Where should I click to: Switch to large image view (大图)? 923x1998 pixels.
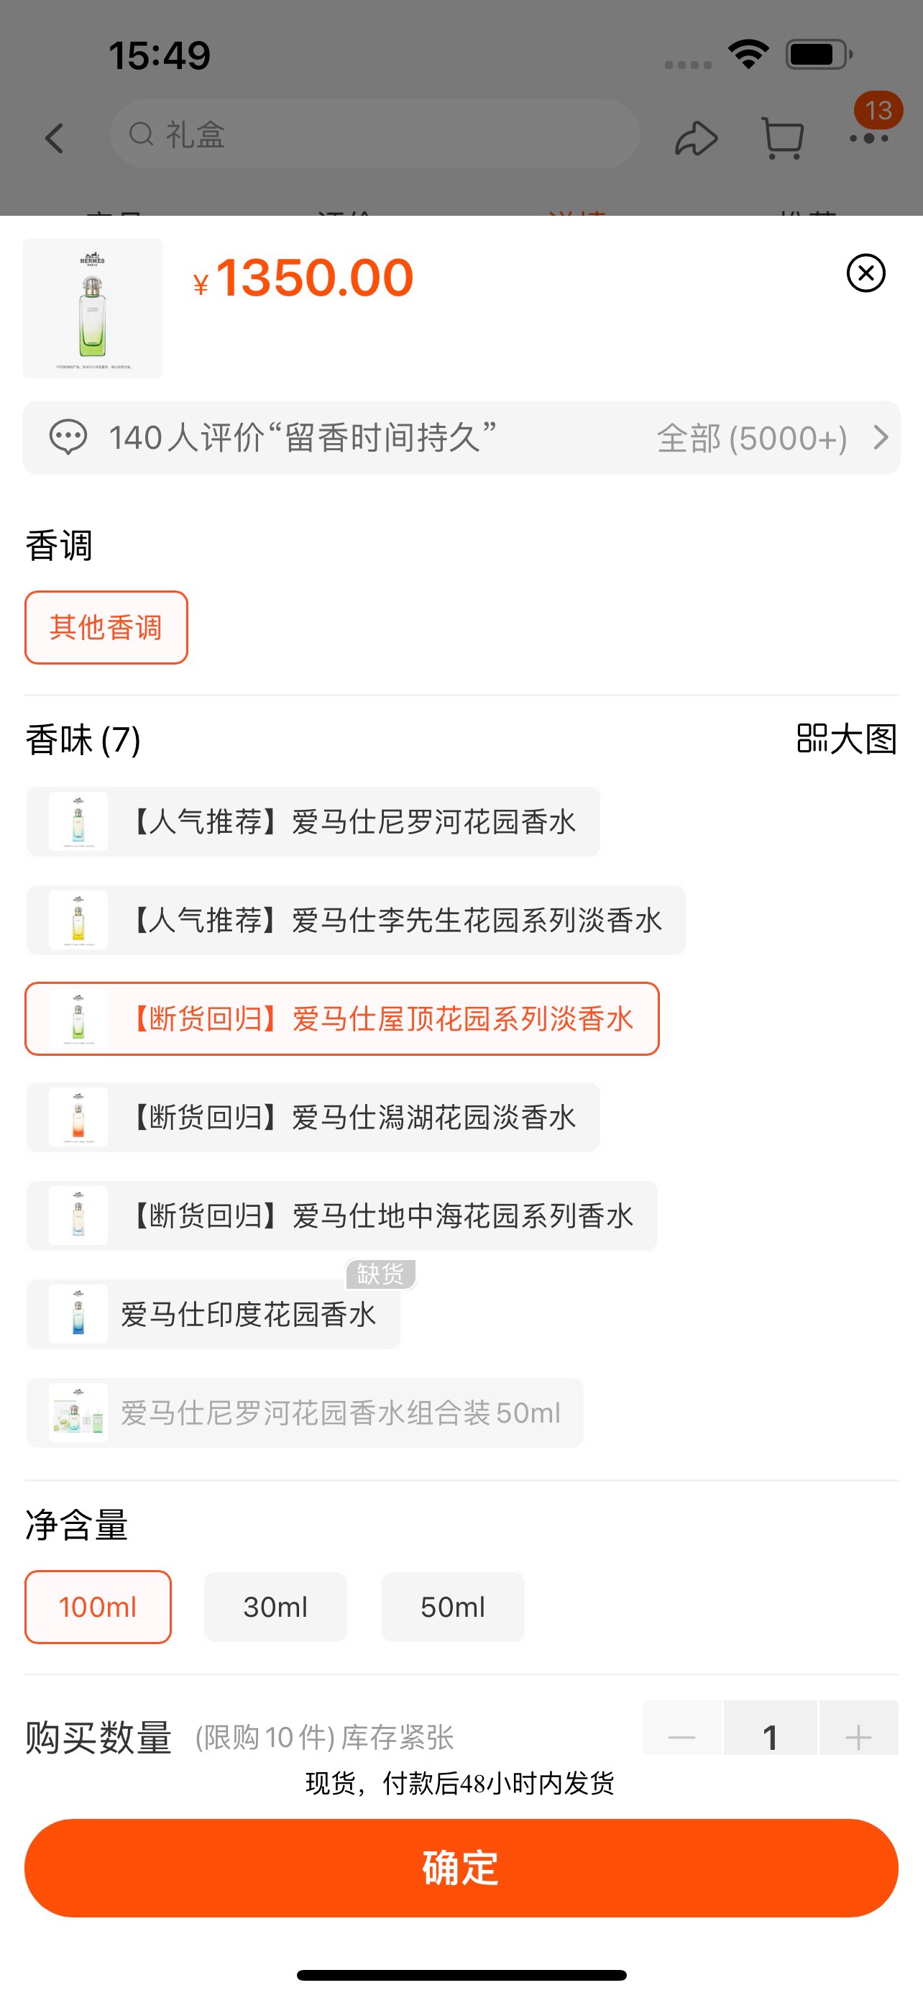847,739
